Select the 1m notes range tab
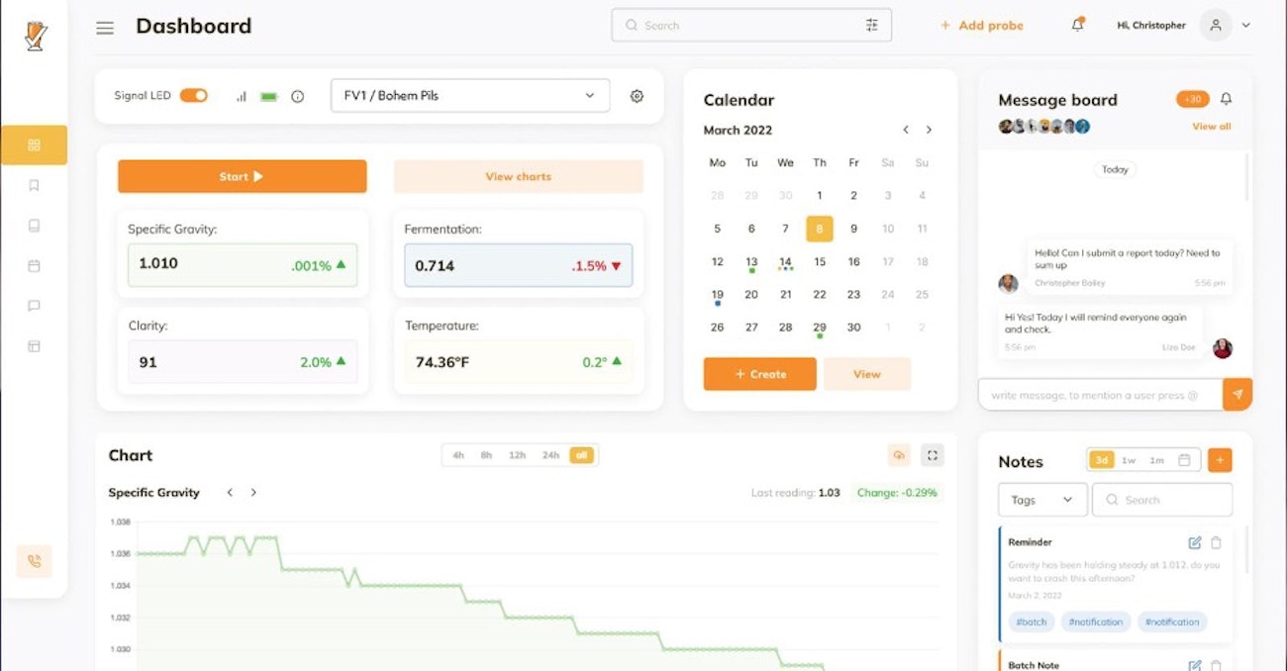 click(x=1156, y=460)
